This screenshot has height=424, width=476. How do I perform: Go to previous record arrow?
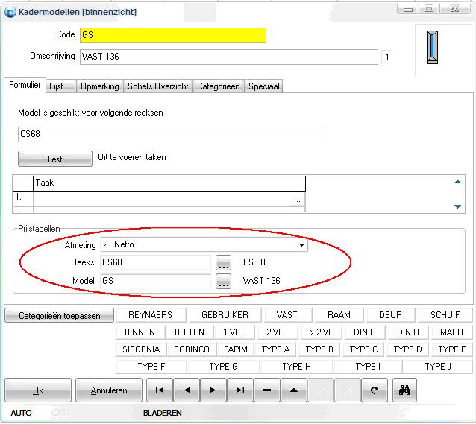(x=187, y=390)
